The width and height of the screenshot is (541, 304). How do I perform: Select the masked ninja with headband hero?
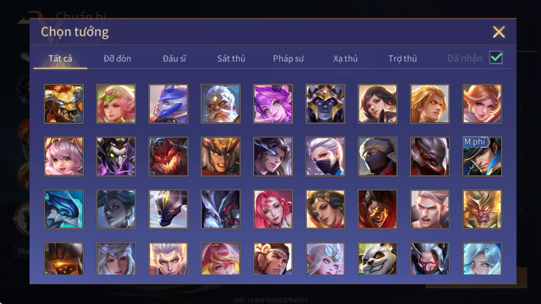(x=378, y=157)
